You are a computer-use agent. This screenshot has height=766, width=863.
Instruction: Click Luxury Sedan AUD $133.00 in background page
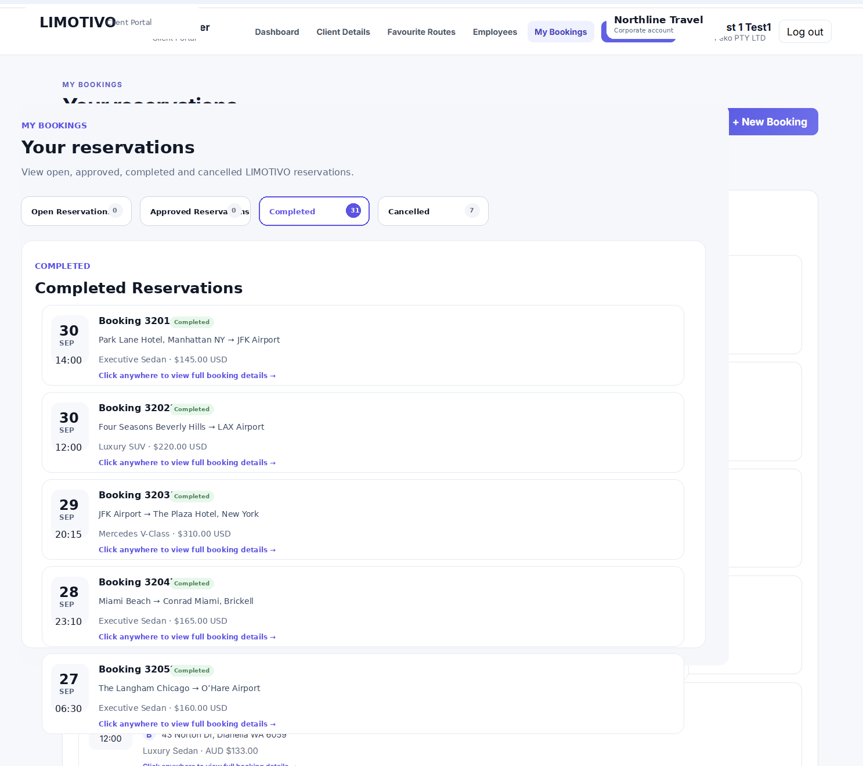click(x=200, y=751)
